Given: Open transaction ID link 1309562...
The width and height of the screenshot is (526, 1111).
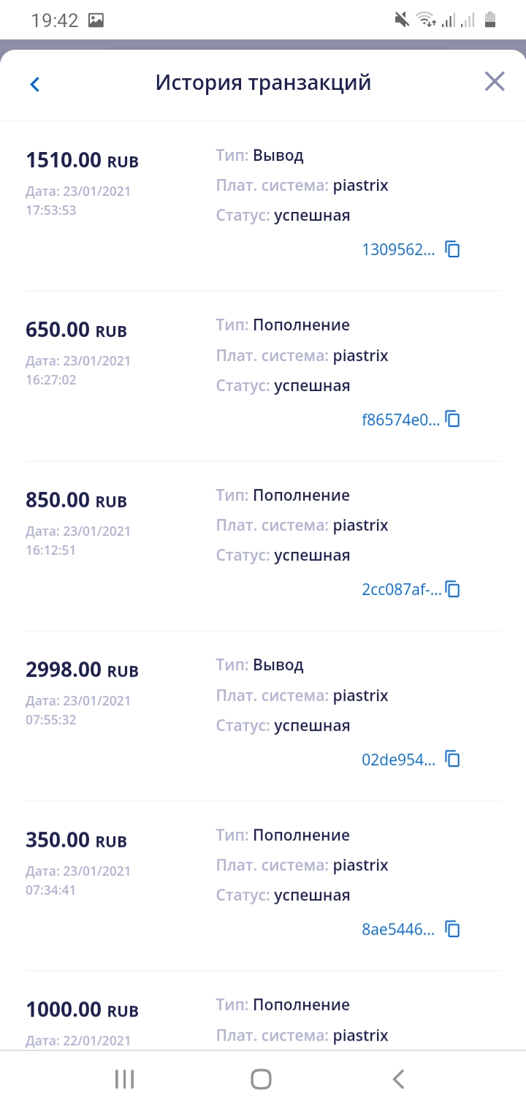Looking at the screenshot, I should [x=398, y=250].
